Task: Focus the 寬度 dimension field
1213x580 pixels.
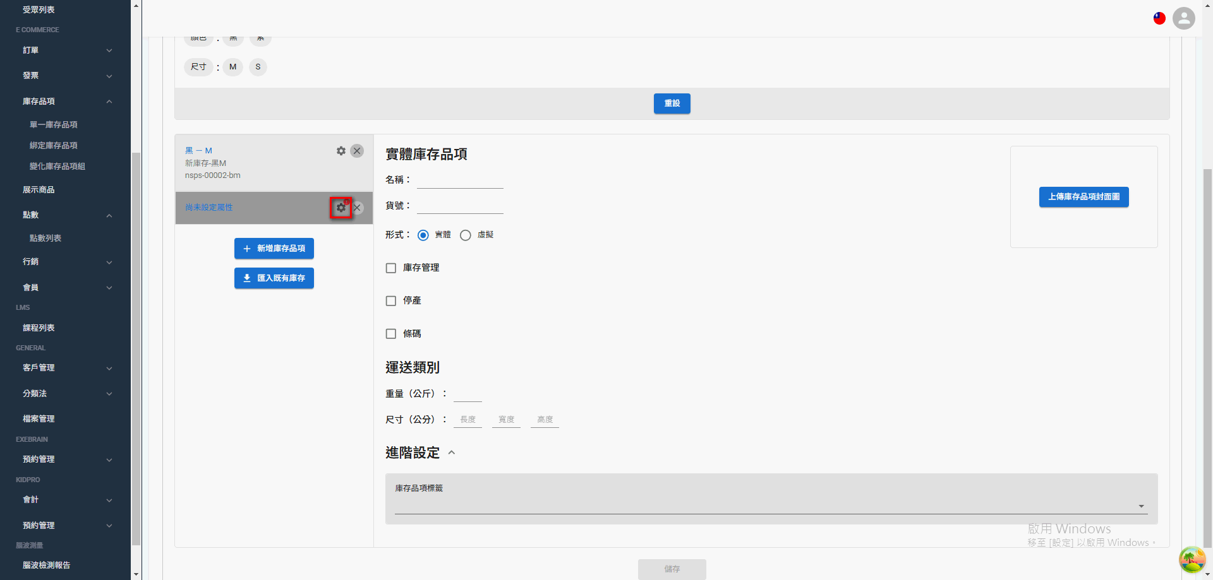Action: click(x=506, y=420)
